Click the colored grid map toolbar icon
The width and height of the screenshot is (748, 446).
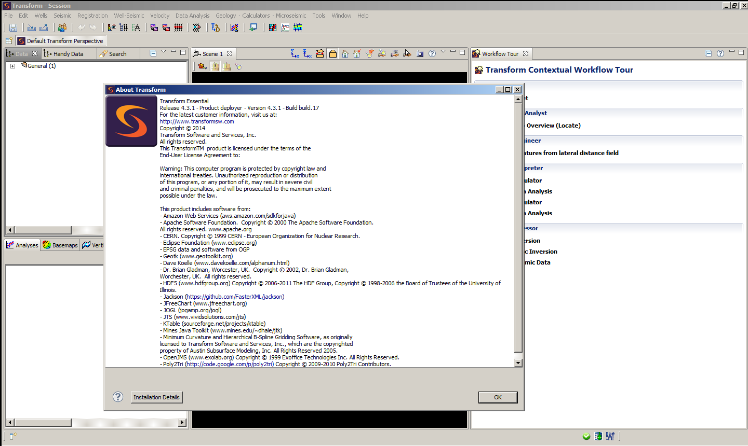(x=273, y=27)
